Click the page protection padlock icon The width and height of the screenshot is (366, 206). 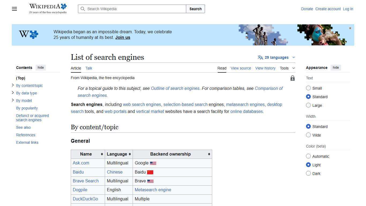tap(292, 78)
